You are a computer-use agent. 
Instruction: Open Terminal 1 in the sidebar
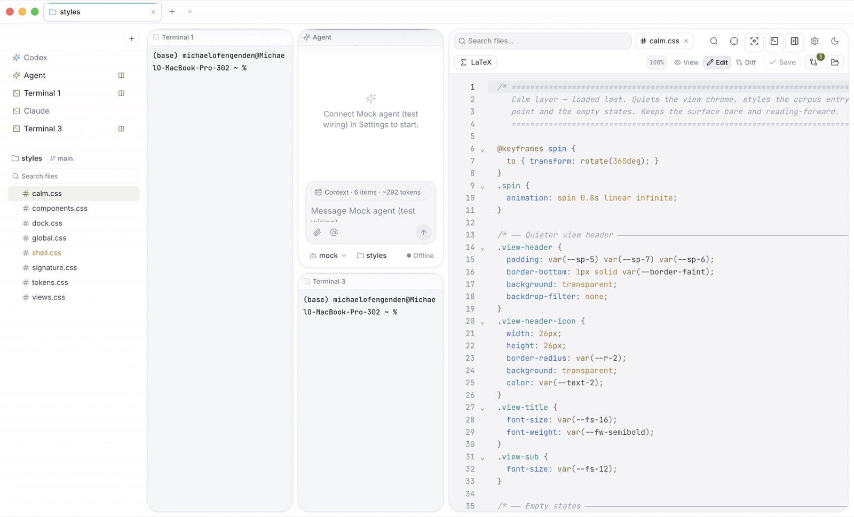click(42, 93)
